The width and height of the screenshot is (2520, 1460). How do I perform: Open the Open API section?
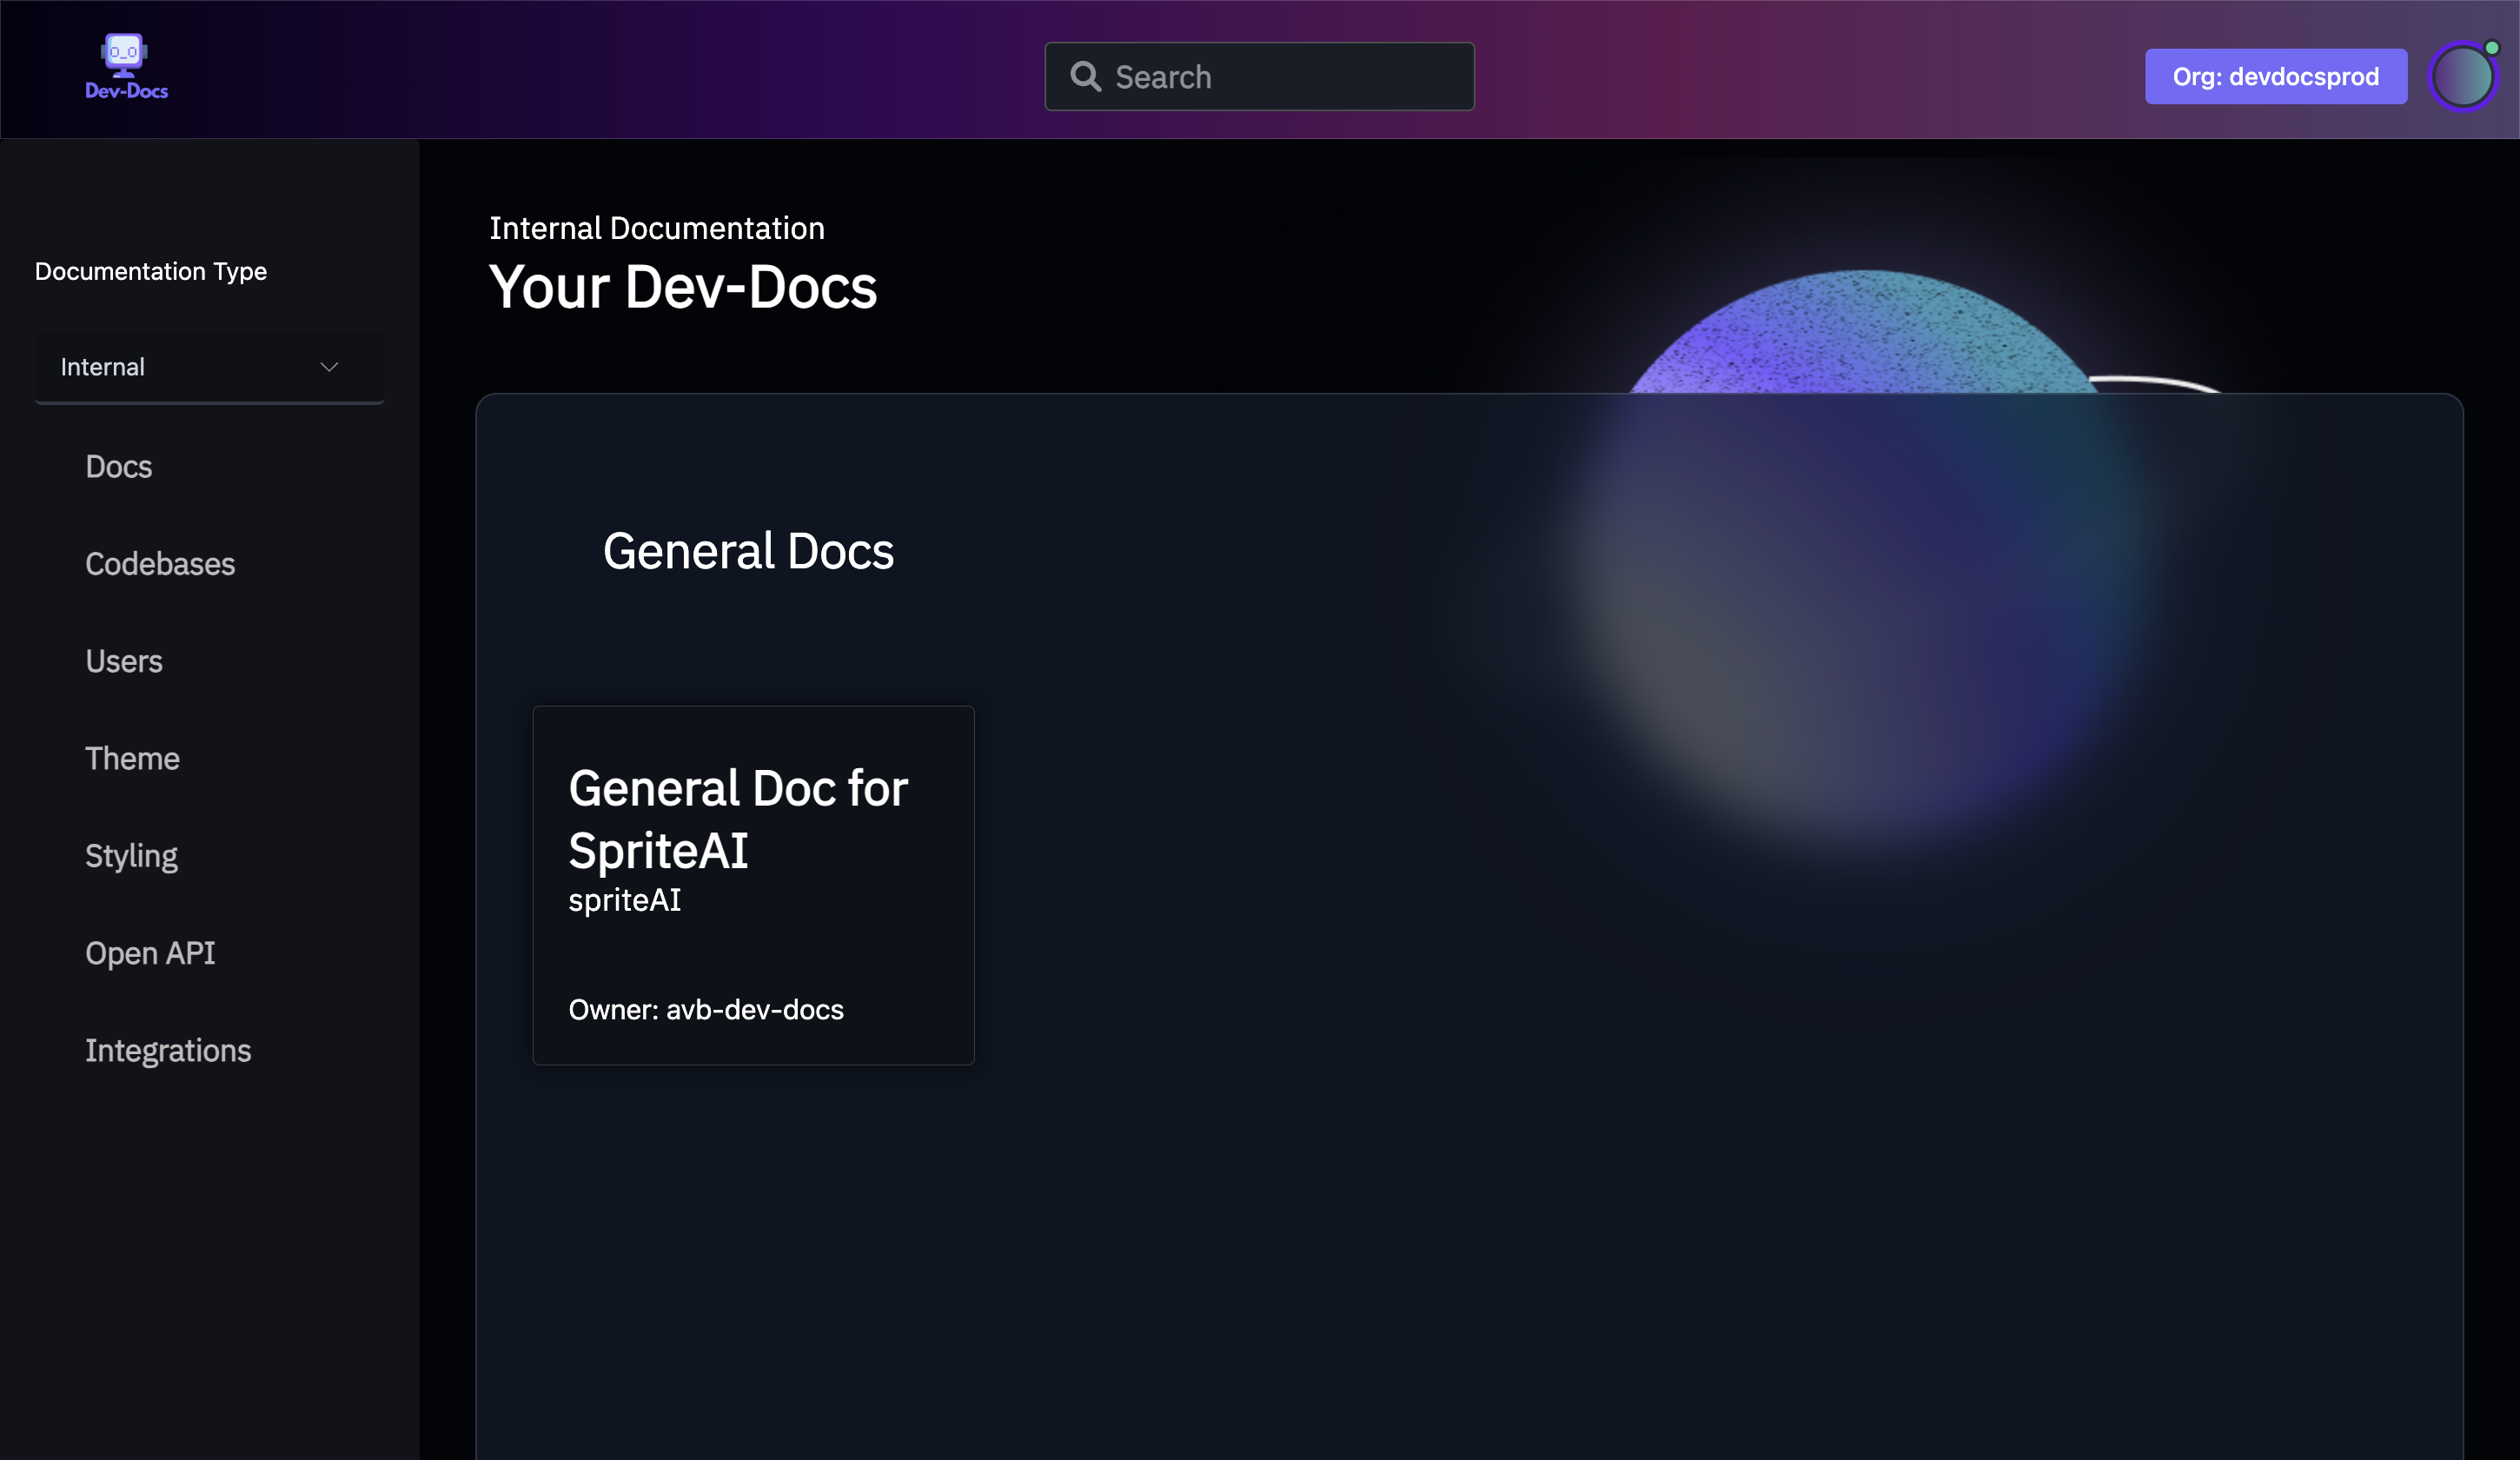(150, 952)
